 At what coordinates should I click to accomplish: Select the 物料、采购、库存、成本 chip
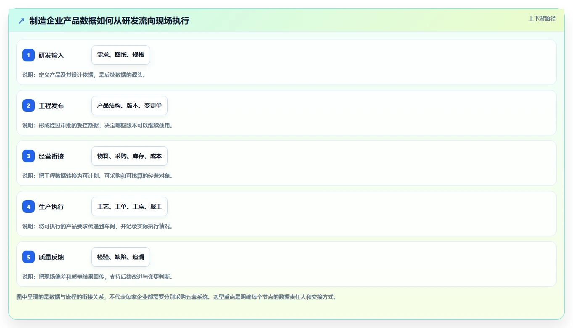coord(129,156)
